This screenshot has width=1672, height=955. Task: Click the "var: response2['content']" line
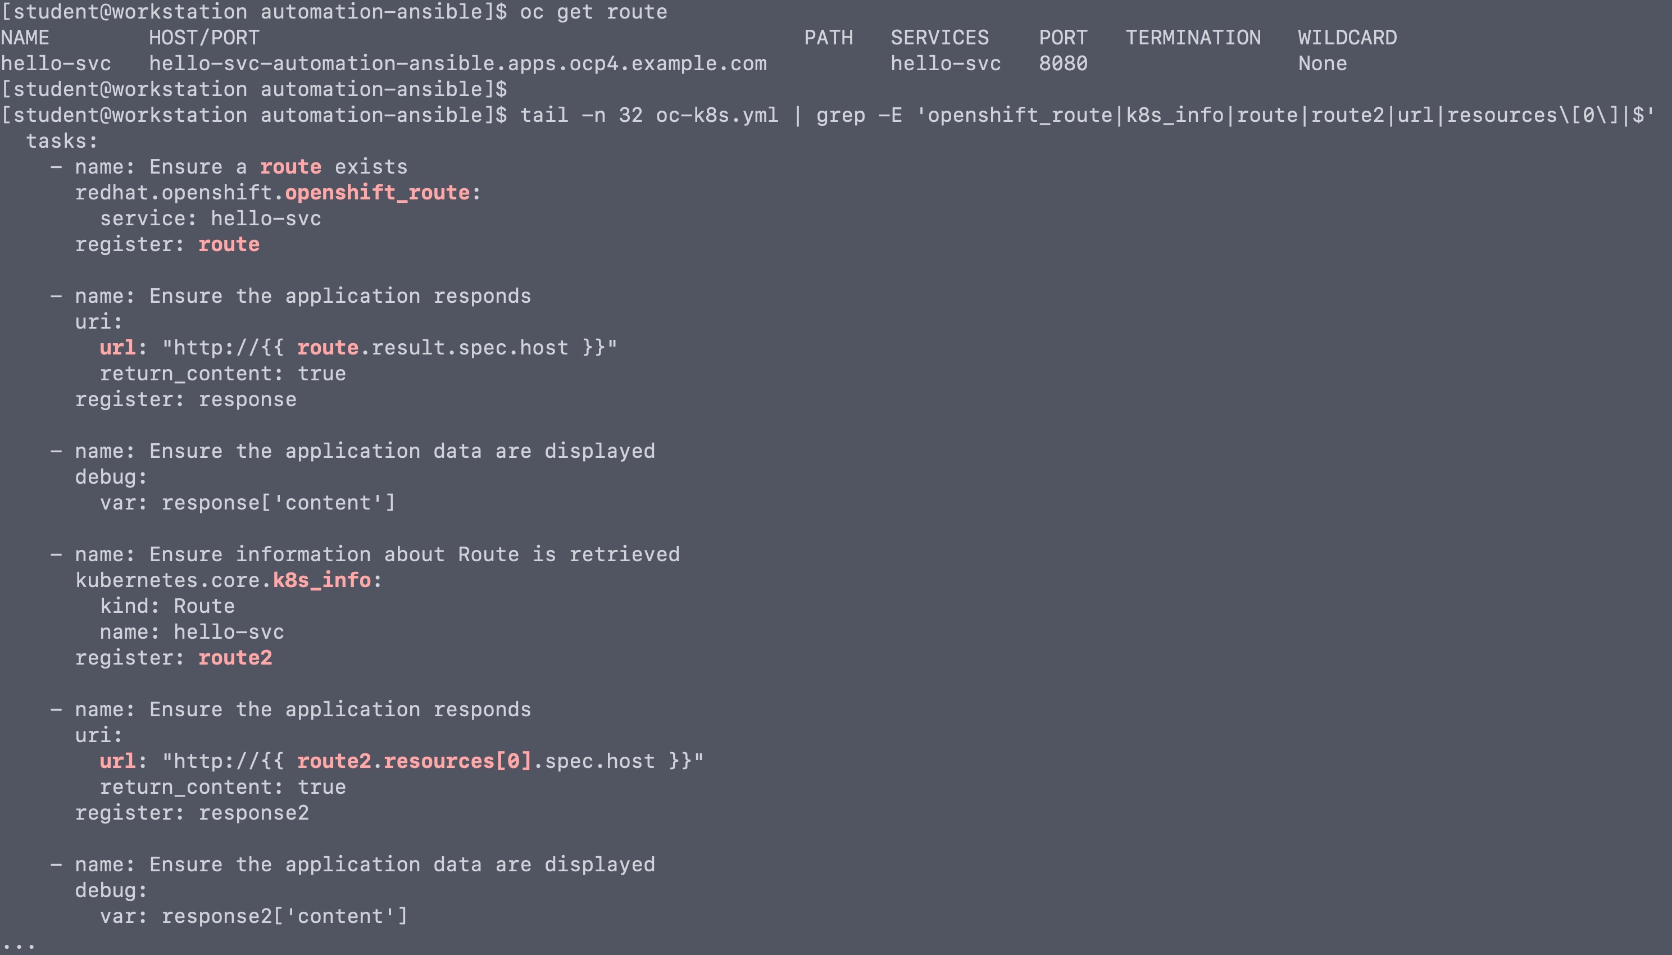(x=253, y=916)
